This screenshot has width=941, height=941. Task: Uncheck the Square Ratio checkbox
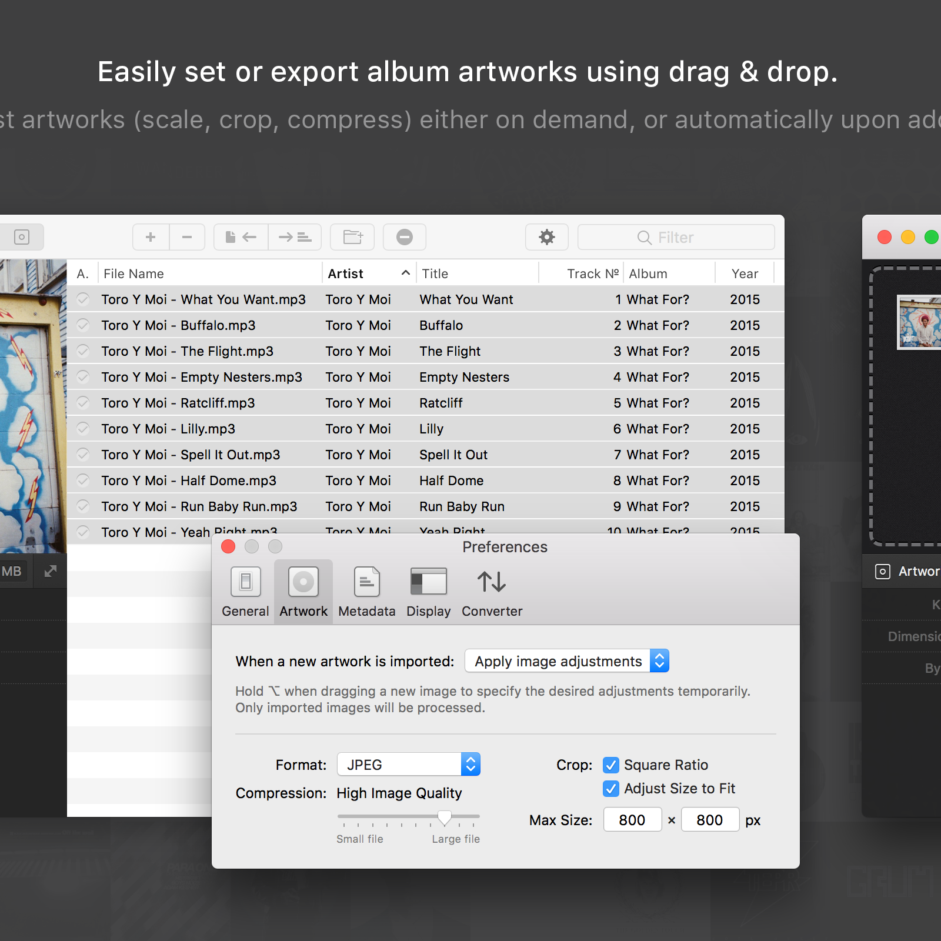[x=611, y=765]
